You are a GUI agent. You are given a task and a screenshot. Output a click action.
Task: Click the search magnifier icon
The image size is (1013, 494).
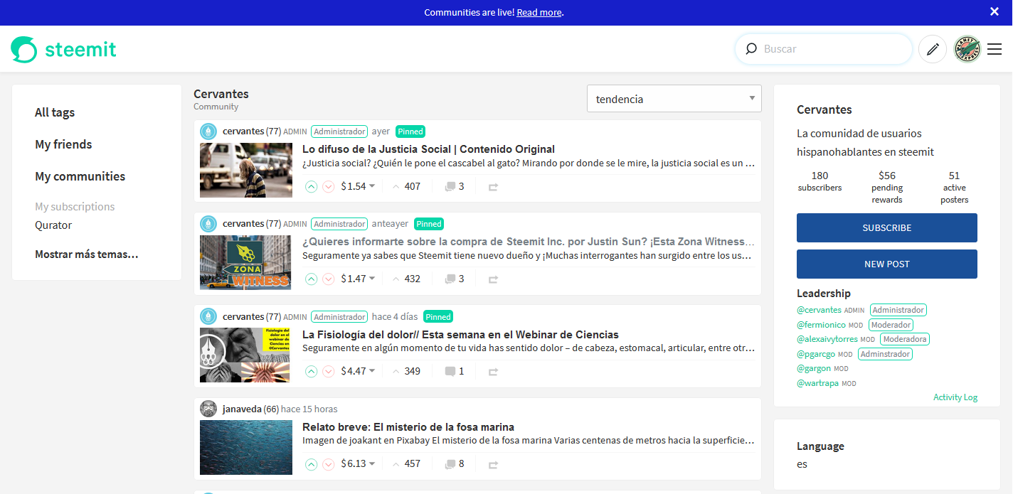[751, 49]
